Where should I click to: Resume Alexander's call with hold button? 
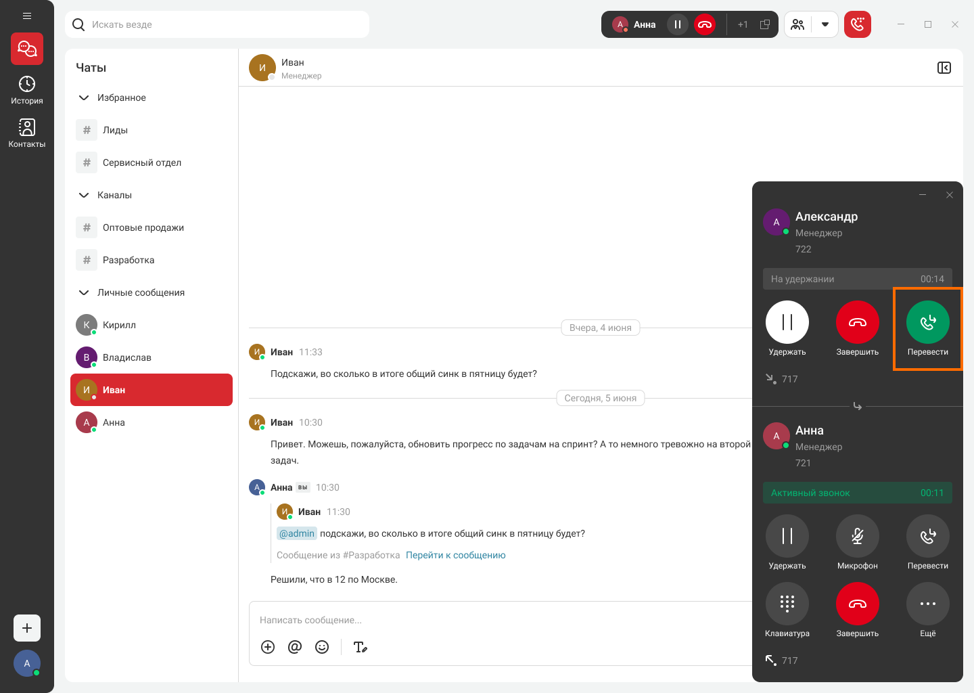click(787, 322)
